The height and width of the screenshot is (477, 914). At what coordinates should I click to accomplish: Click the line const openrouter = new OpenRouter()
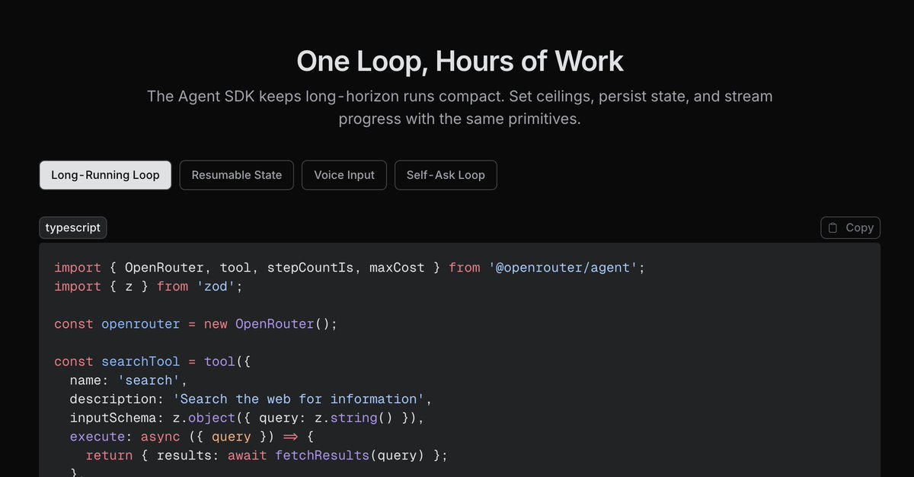[x=196, y=324]
